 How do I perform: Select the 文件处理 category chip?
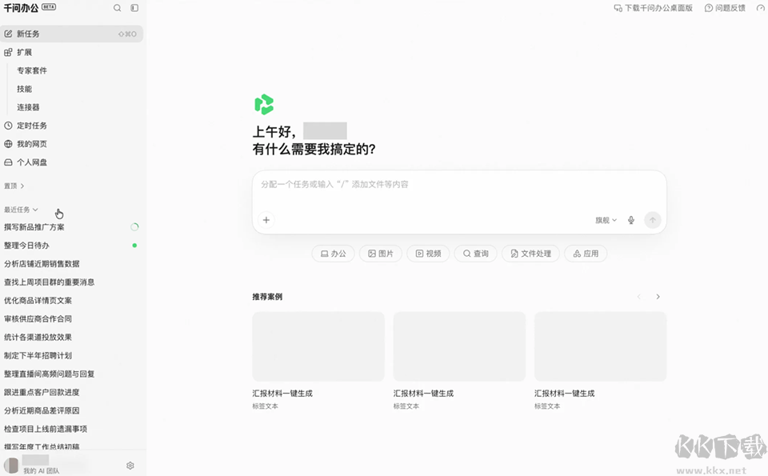click(x=530, y=254)
